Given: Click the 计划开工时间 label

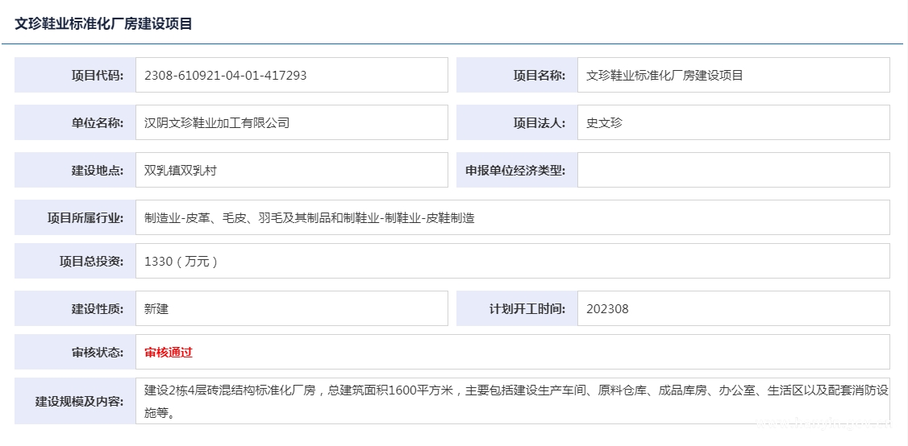Looking at the screenshot, I should pyautogui.click(x=527, y=308).
